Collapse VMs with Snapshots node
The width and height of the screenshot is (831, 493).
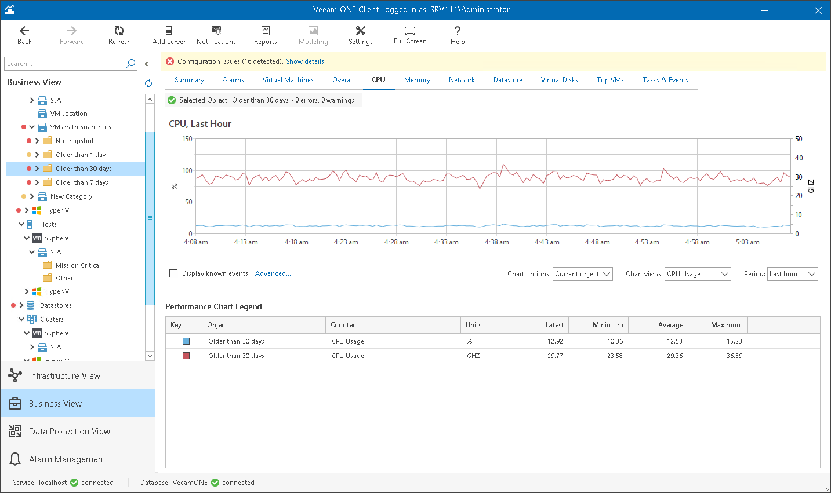pos(32,127)
